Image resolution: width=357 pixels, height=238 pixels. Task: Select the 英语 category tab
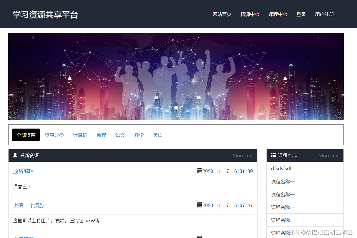click(158, 135)
